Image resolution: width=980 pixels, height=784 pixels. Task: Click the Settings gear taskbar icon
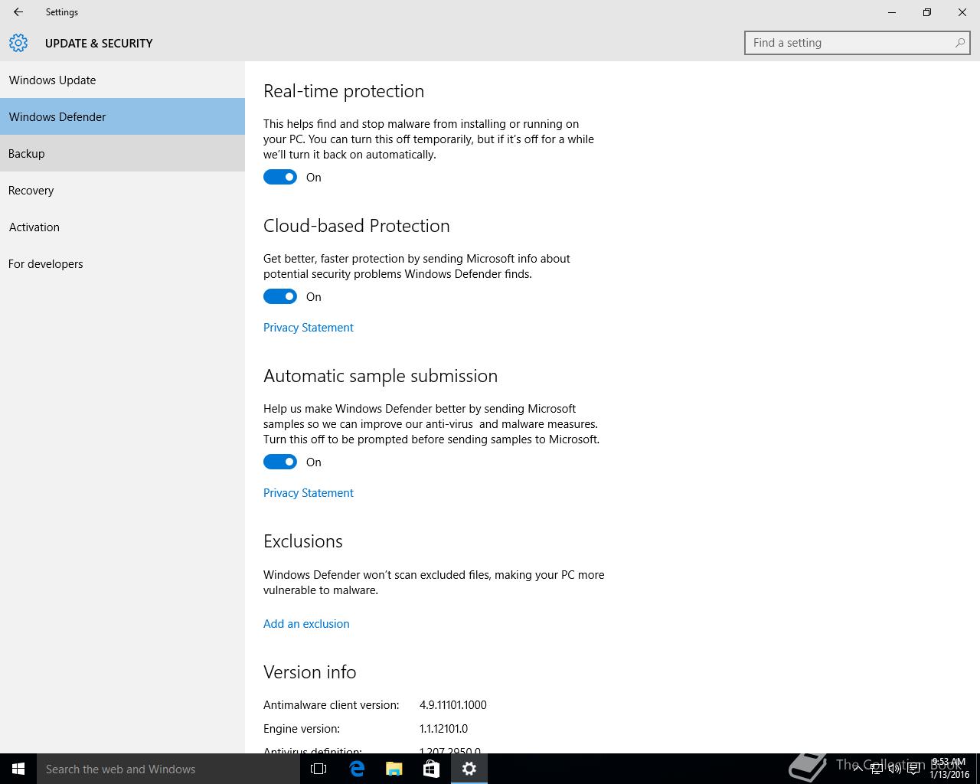point(469,769)
